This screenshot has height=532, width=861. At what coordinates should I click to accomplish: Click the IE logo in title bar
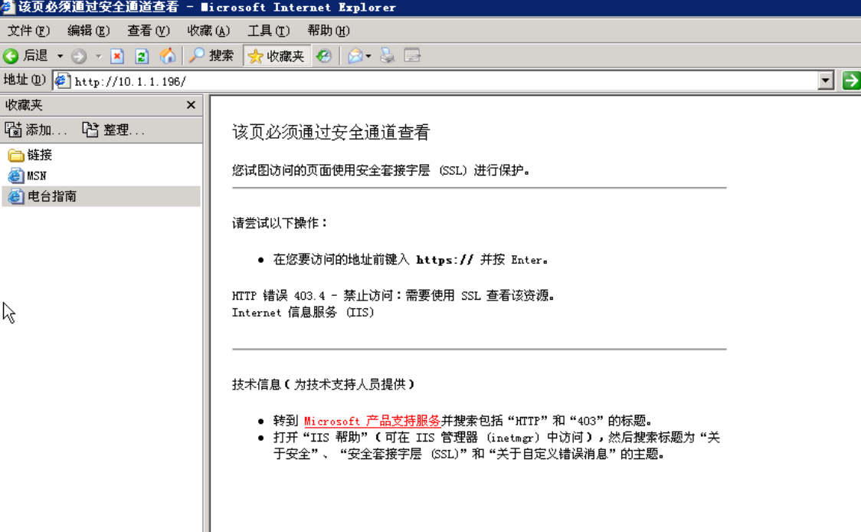coord(7,7)
